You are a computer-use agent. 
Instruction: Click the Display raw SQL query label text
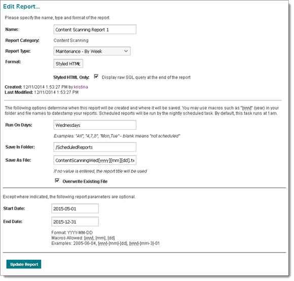pos(146,77)
